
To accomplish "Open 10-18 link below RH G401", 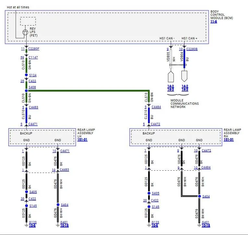I will [x=206, y=226].
